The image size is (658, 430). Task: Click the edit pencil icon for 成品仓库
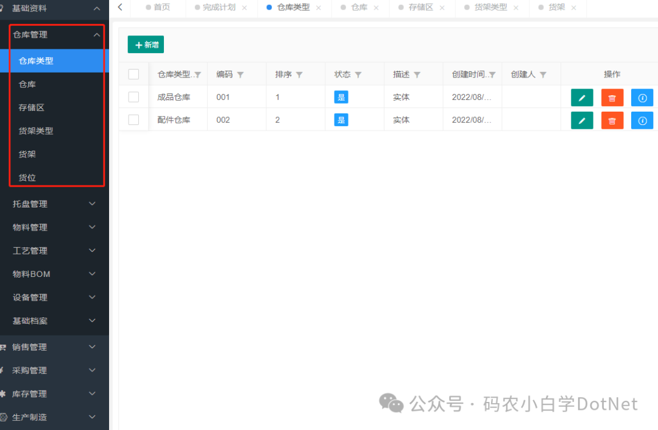pos(582,97)
